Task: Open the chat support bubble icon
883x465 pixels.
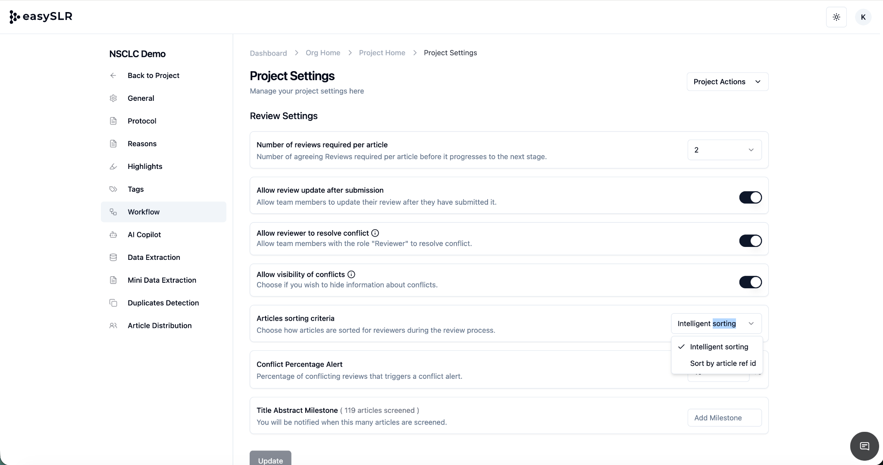Action: click(x=864, y=446)
